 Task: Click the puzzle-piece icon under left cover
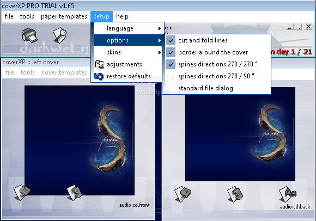point(75,192)
